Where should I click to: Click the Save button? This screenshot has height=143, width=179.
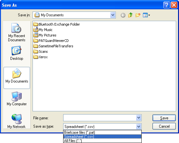click(x=164, y=118)
